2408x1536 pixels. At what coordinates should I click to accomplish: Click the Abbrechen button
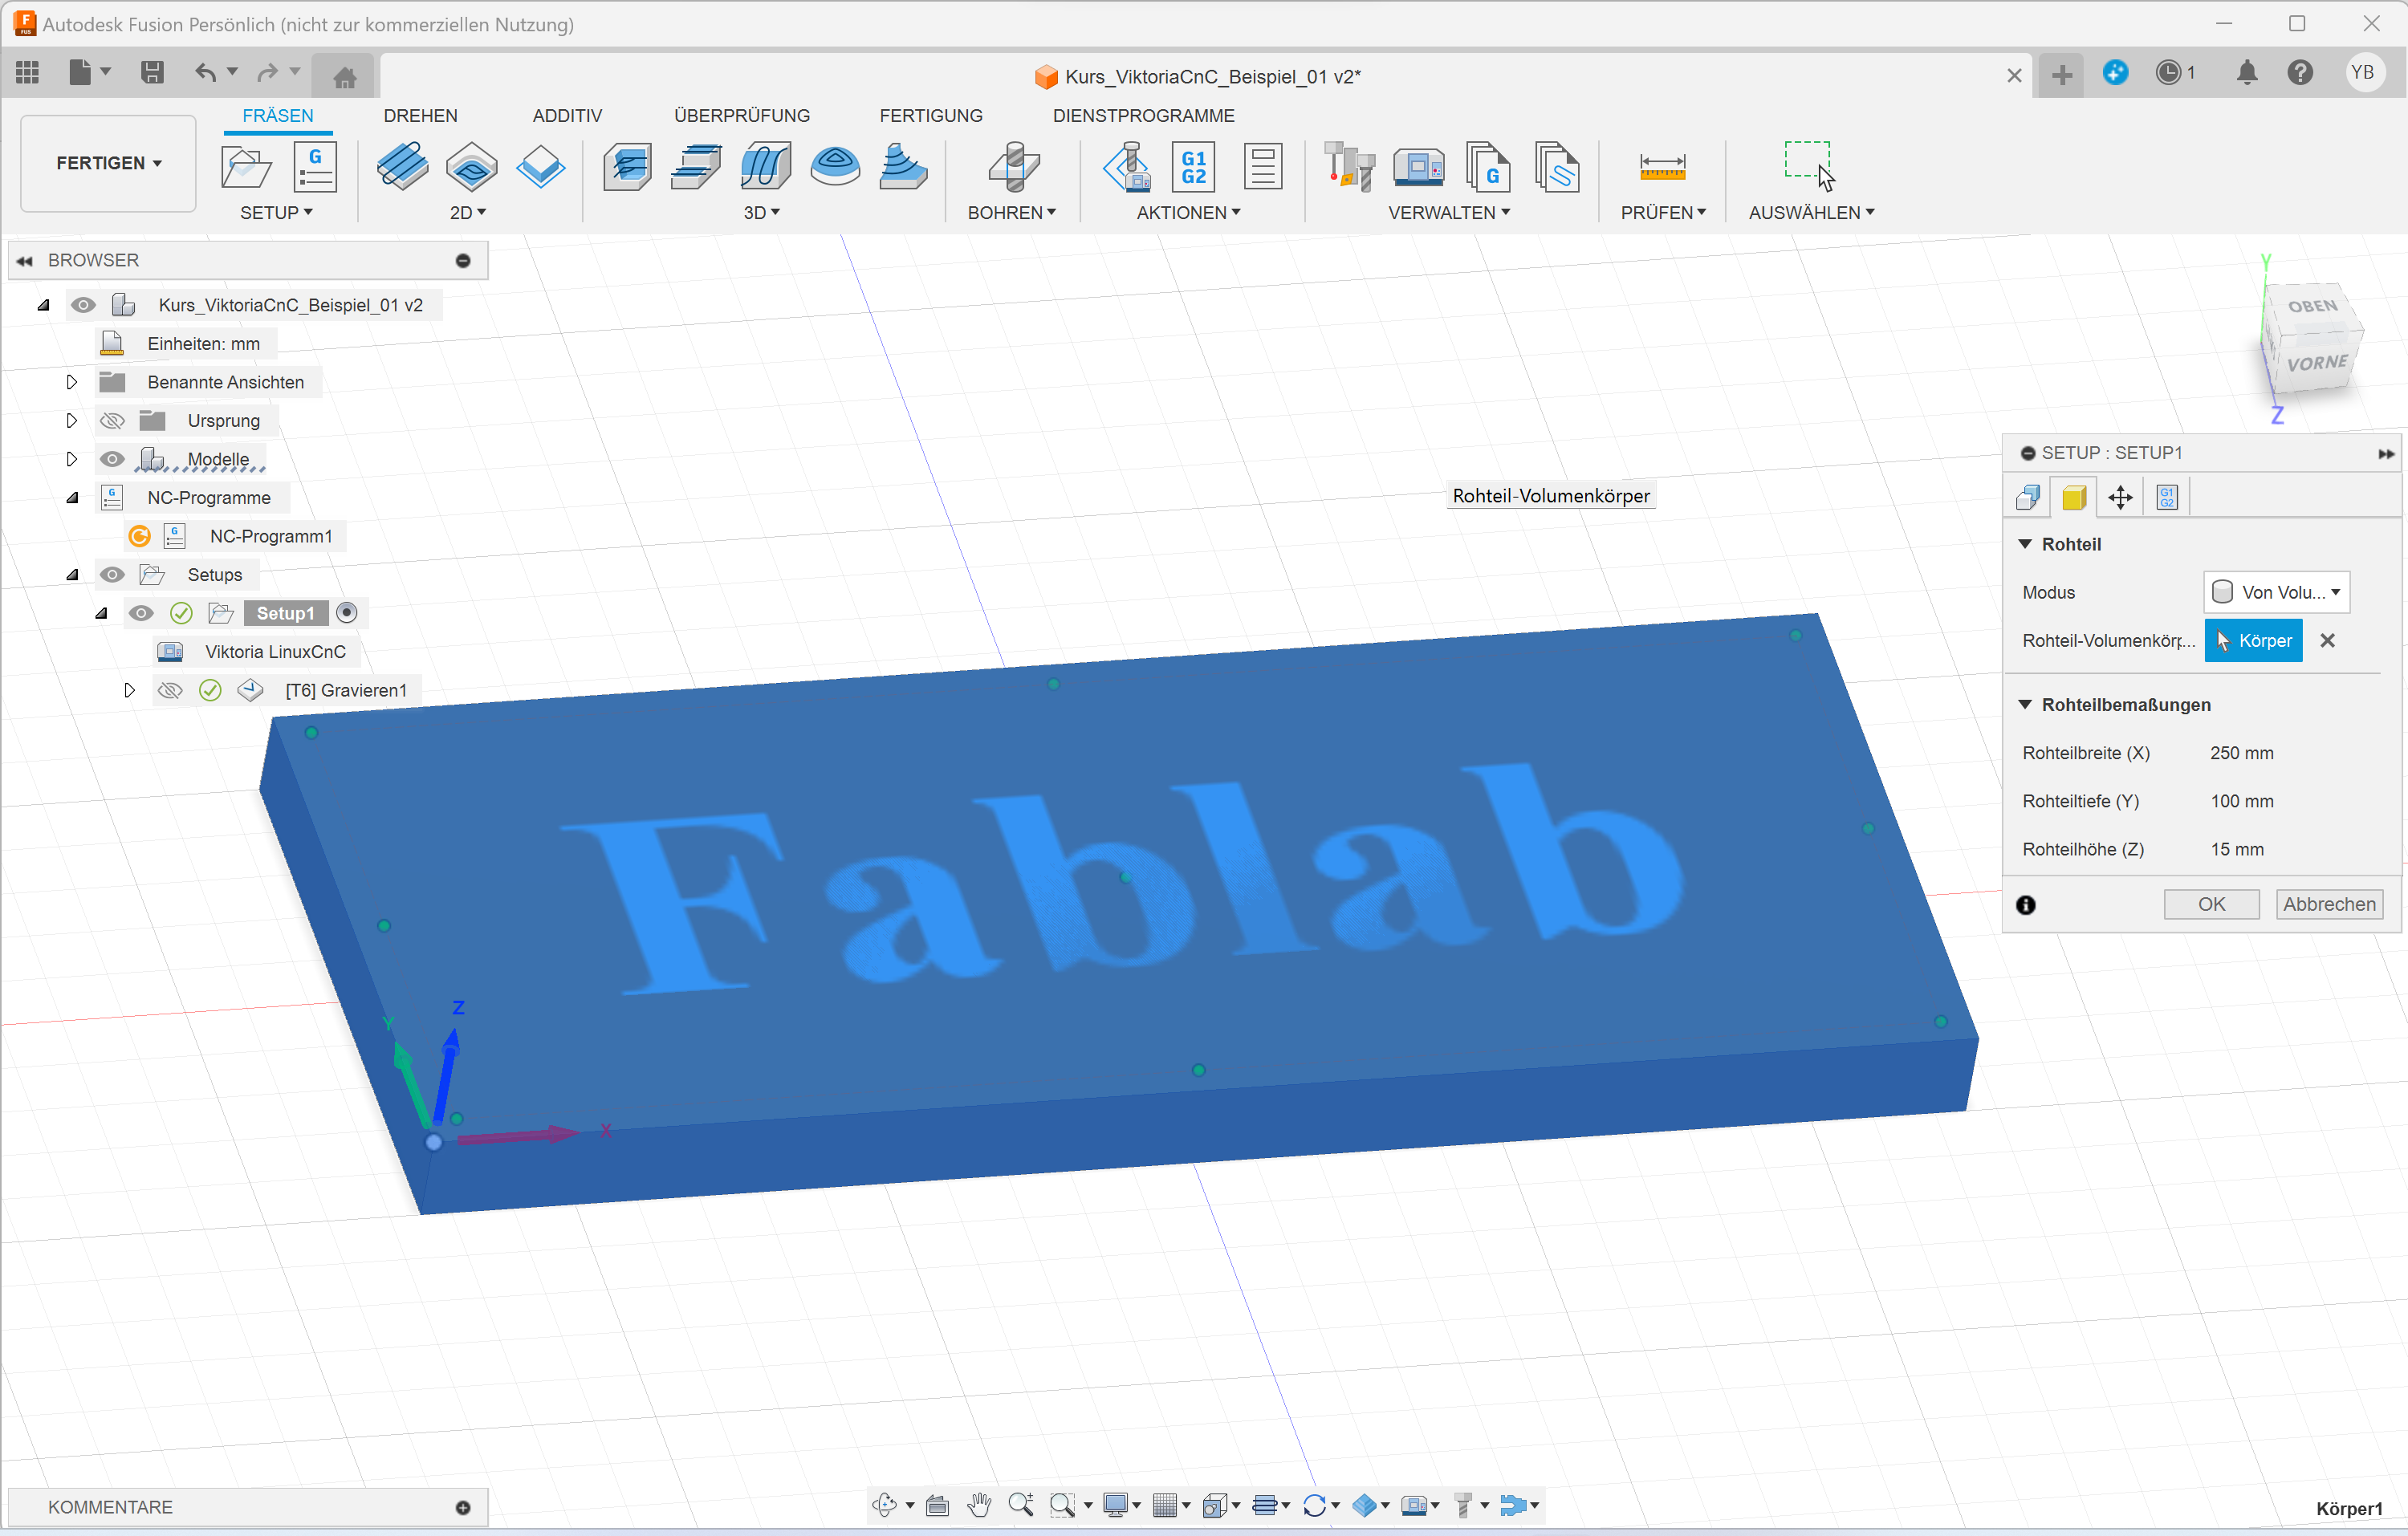(x=2328, y=904)
